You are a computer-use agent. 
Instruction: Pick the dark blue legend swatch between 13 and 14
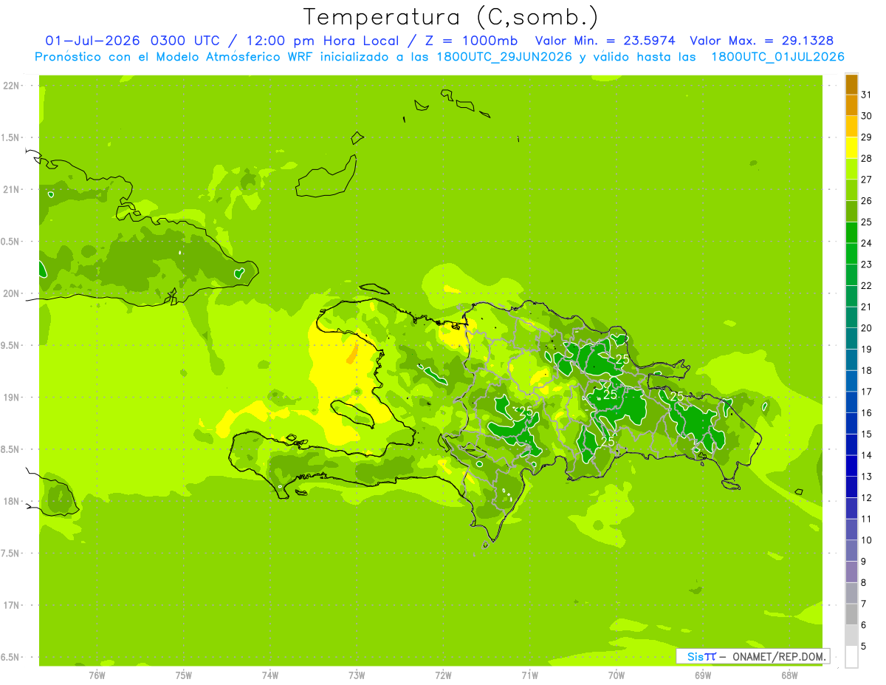tap(851, 466)
